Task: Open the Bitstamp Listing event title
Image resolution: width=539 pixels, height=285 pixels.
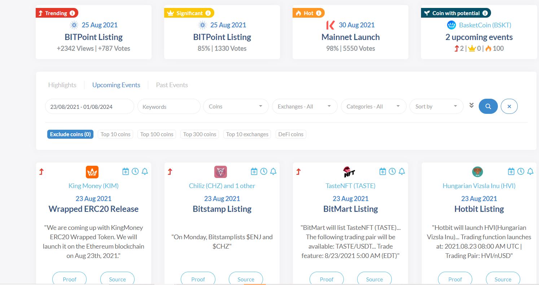Action: (x=222, y=209)
